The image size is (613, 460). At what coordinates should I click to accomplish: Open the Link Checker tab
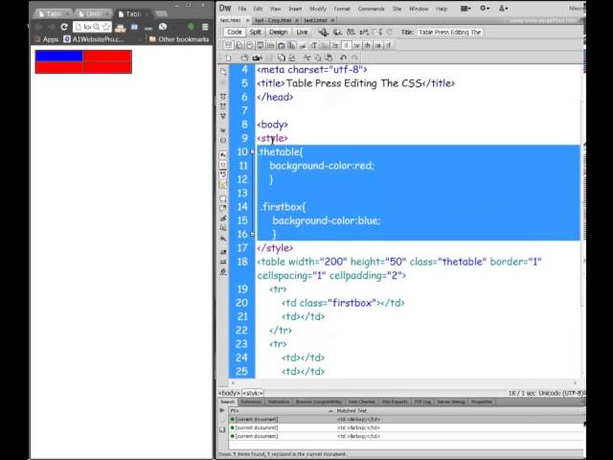pos(362,402)
